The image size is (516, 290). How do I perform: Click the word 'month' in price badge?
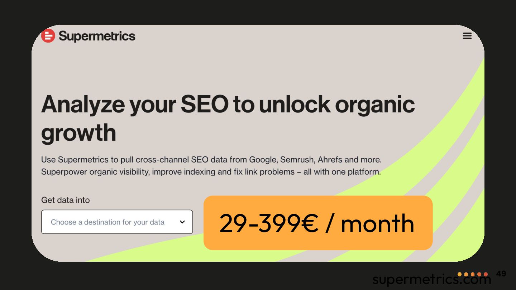pyautogui.click(x=377, y=223)
